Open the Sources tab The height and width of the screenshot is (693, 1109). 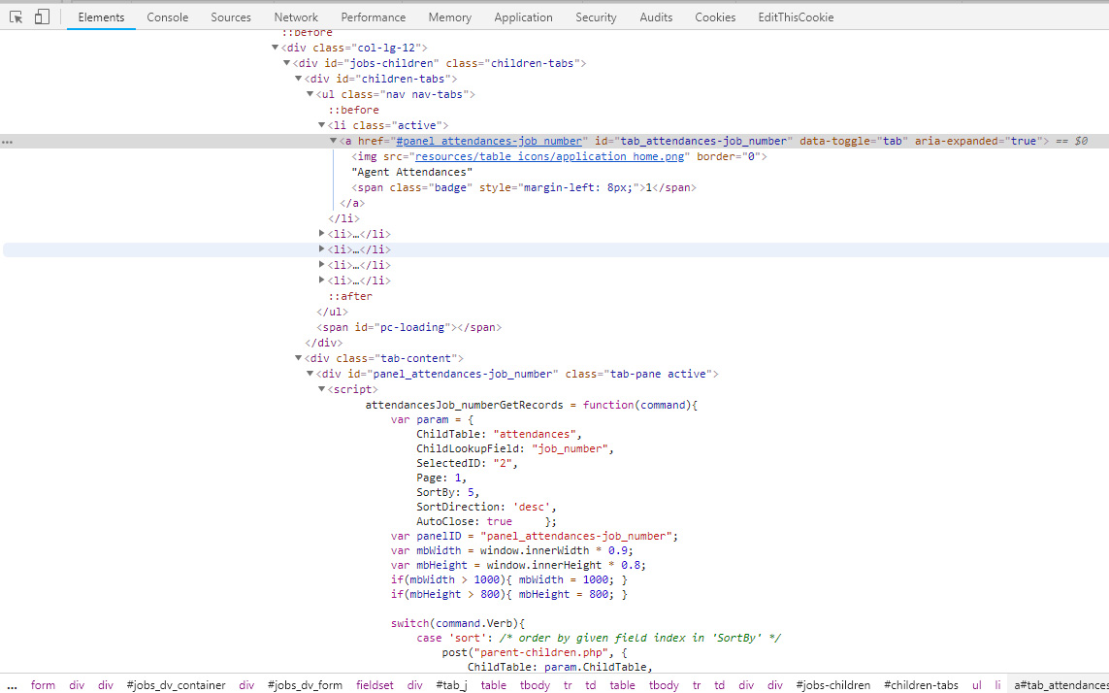tap(231, 17)
